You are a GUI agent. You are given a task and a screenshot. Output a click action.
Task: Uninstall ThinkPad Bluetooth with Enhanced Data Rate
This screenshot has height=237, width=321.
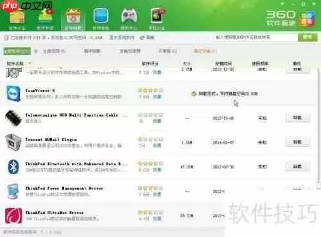(x=298, y=167)
